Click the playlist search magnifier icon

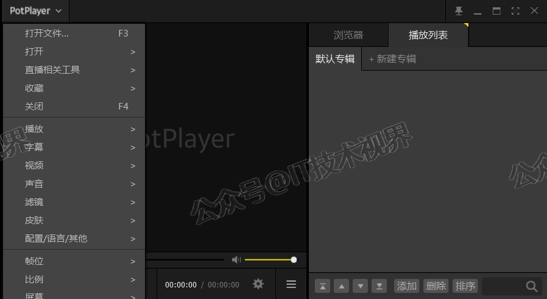(532, 286)
